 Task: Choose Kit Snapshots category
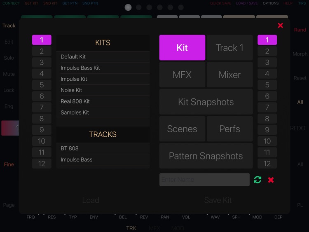[206, 102]
